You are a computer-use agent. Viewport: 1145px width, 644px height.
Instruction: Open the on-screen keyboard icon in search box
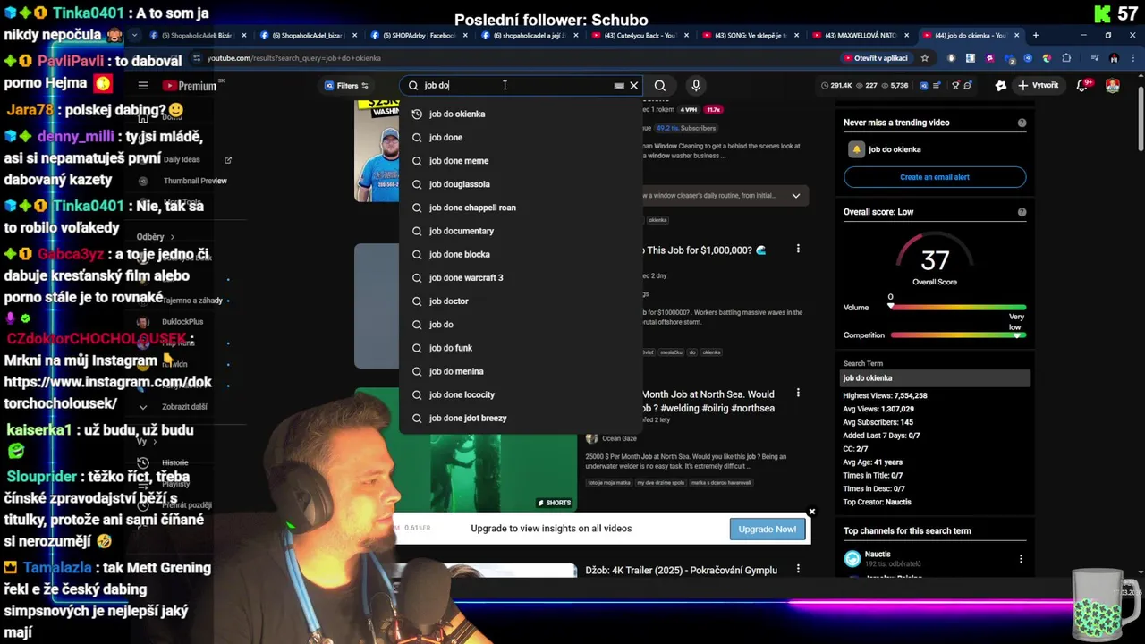pyautogui.click(x=619, y=86)
